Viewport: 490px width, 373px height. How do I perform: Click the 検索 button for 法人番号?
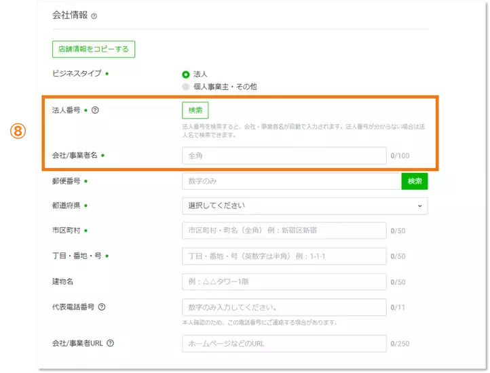click(195, 110)
